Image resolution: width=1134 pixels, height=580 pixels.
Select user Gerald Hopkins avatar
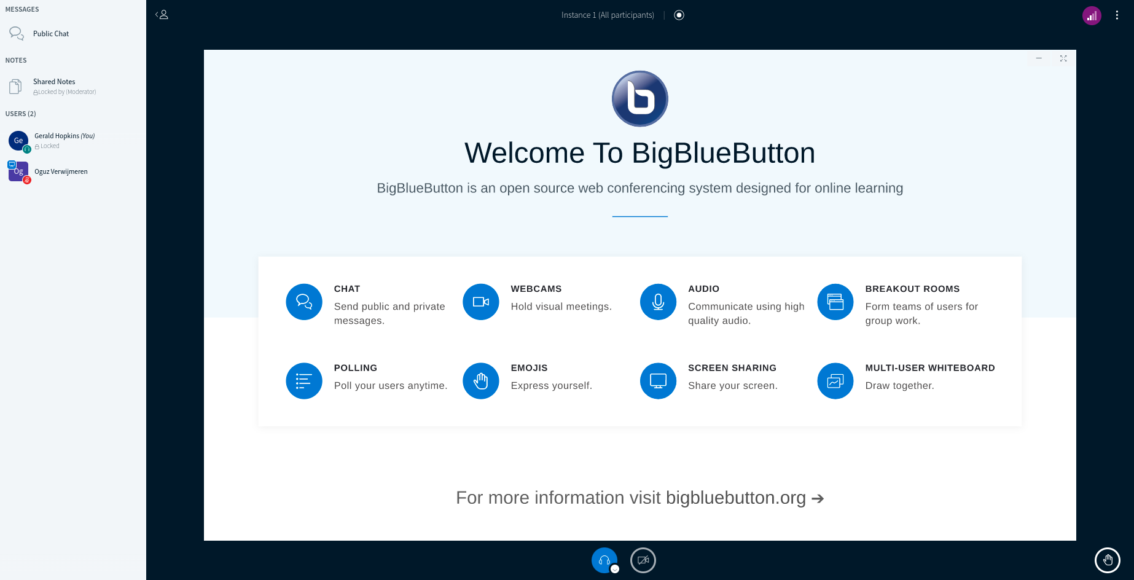[x=18, y=141]
